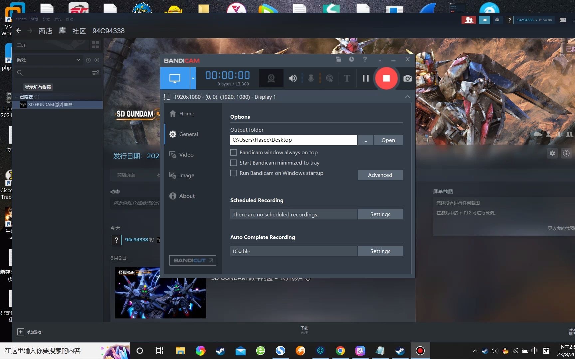Image resolution: width=575 pixels, height=359 pixels.
Task: Open the 好友 menu in Steam menu bar
Action: tap(46, 19)
